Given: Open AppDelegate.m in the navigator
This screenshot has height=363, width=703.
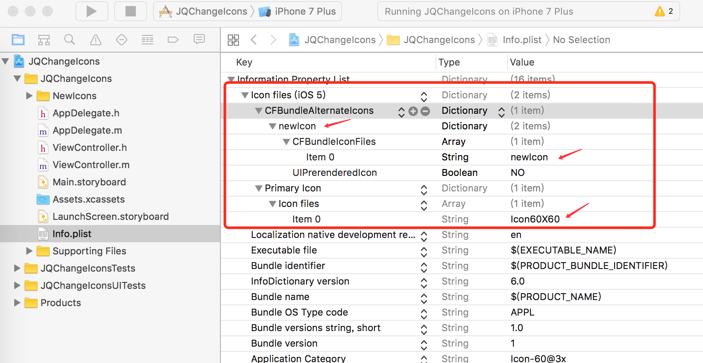Looking at the screenshot, I should (87, 130).
